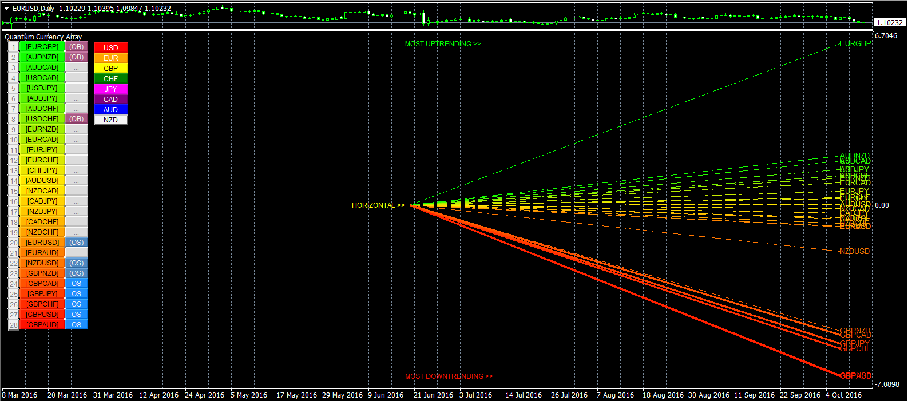Select the [EURGBP] pair button
Image resolution: width=908 pixels, height=401 pixels.
coord(42,47)
